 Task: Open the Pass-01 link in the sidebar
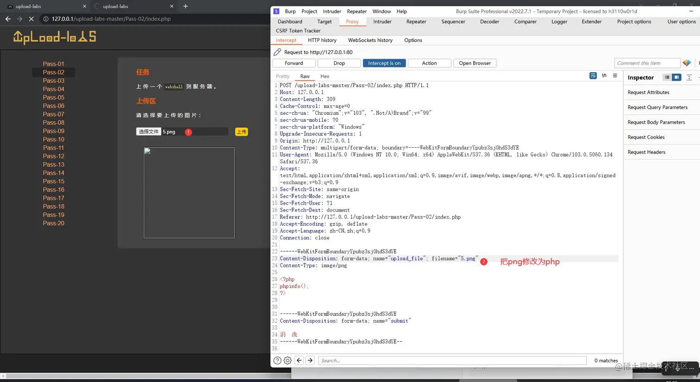pos(54,64)
